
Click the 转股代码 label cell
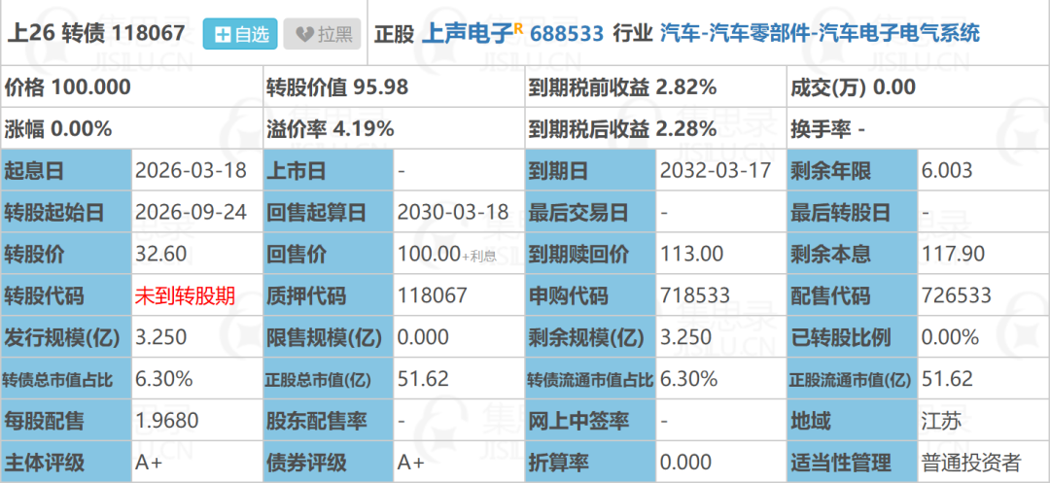point(66,295)
